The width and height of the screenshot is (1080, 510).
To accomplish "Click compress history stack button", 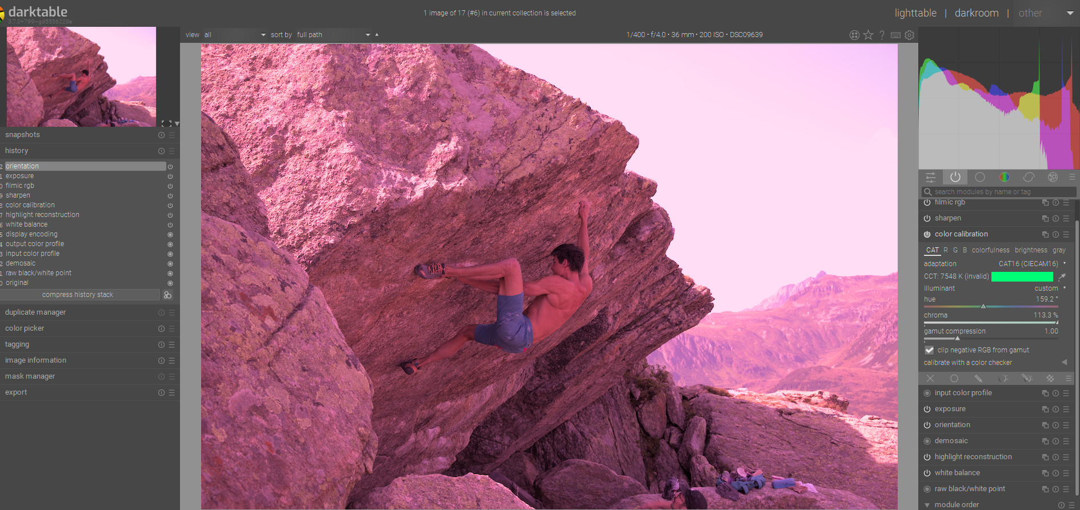I will [x=78, y=295].
